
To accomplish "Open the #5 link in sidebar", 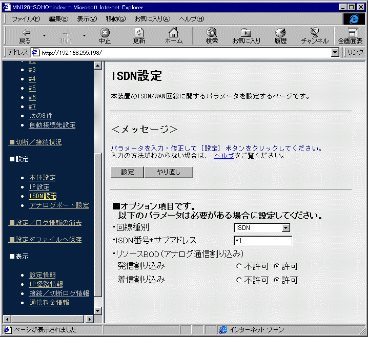I will click(x=32, y=88).
